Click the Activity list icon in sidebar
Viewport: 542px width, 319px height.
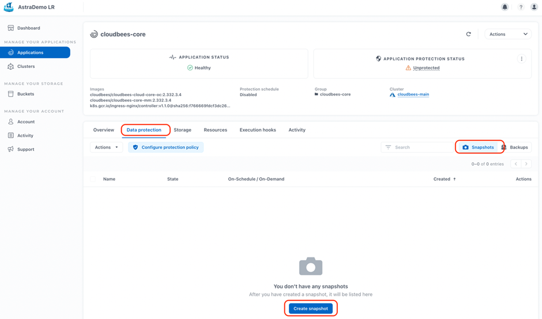click(x=11, y=135)
